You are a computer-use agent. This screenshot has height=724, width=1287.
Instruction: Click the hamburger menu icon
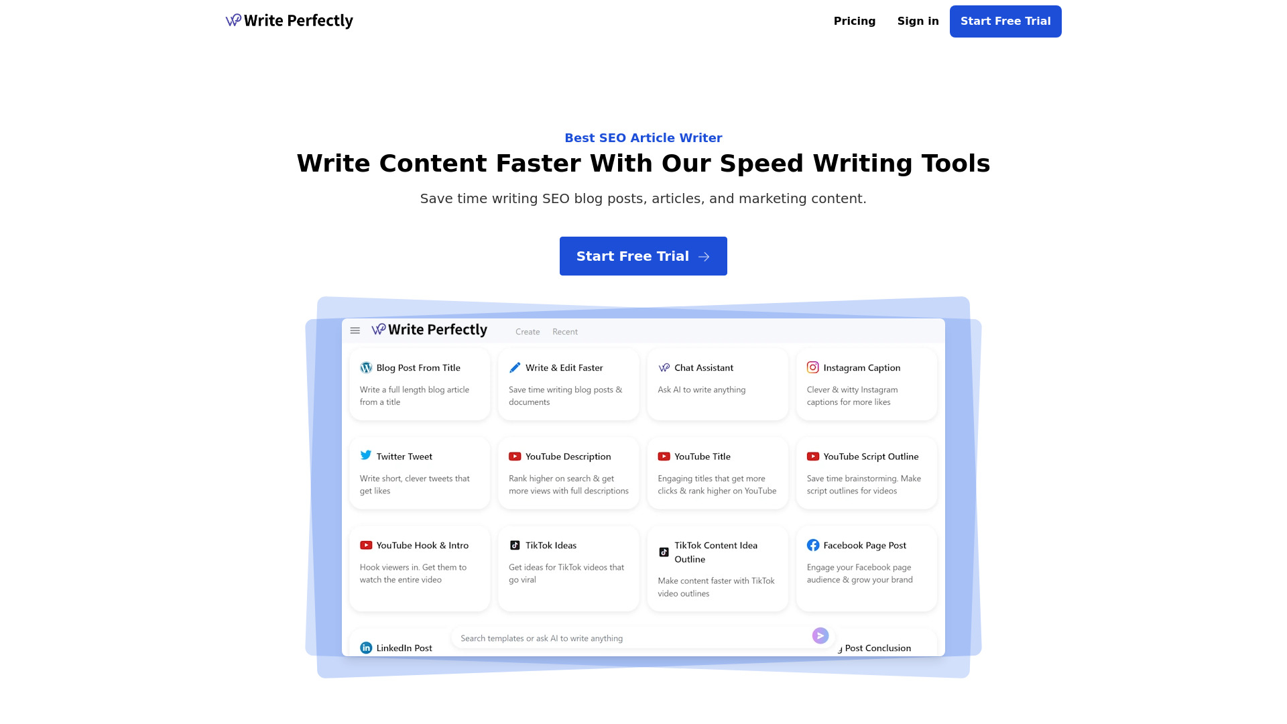tap(355, 330)
